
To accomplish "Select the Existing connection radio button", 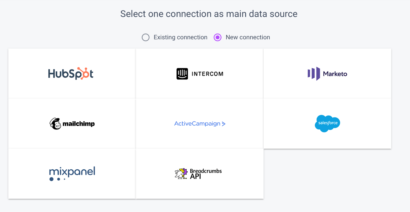I will [x=146, y=37].
